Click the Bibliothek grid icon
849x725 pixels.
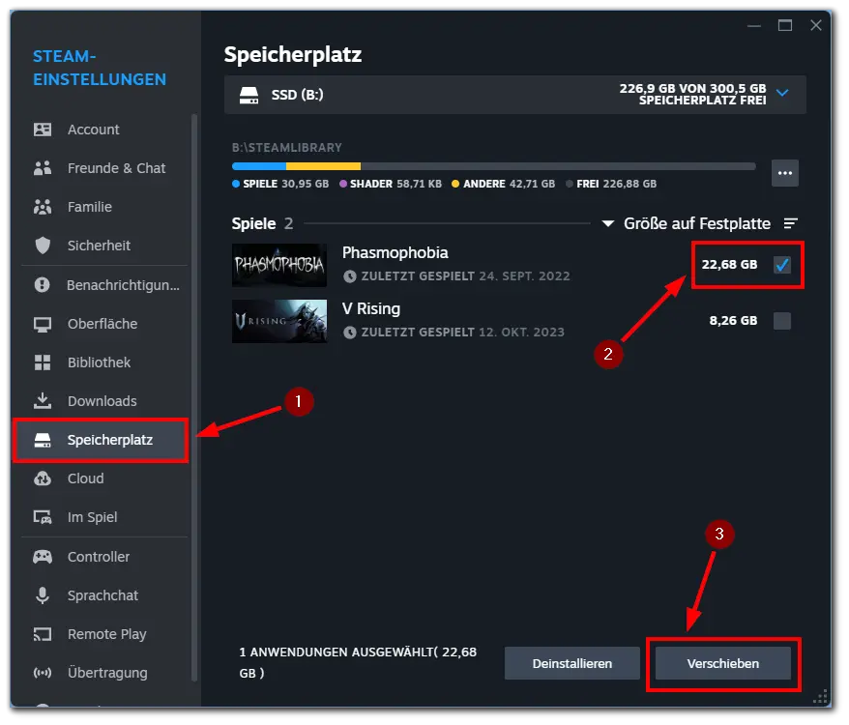[43, 362]
